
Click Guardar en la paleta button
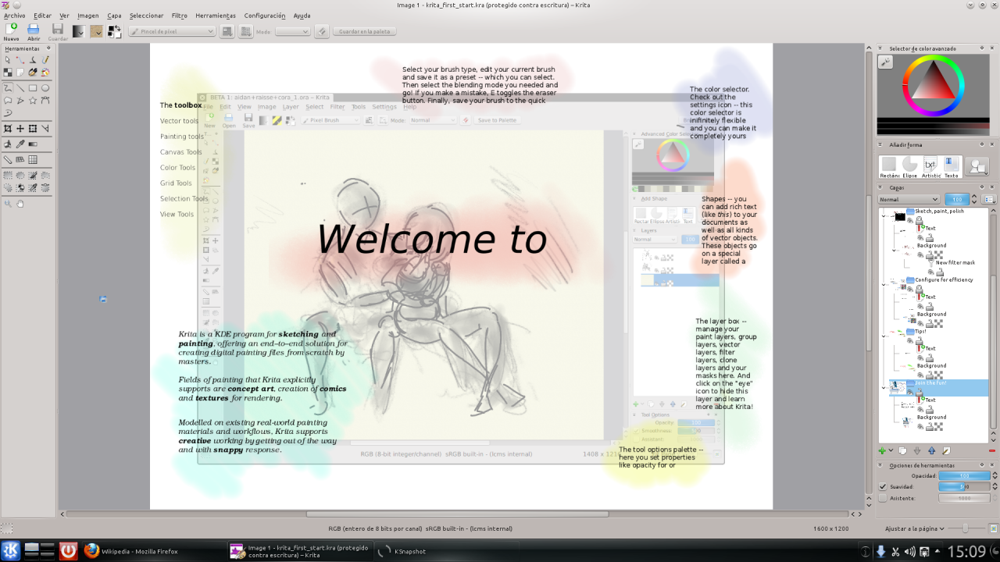coord(365,31)
